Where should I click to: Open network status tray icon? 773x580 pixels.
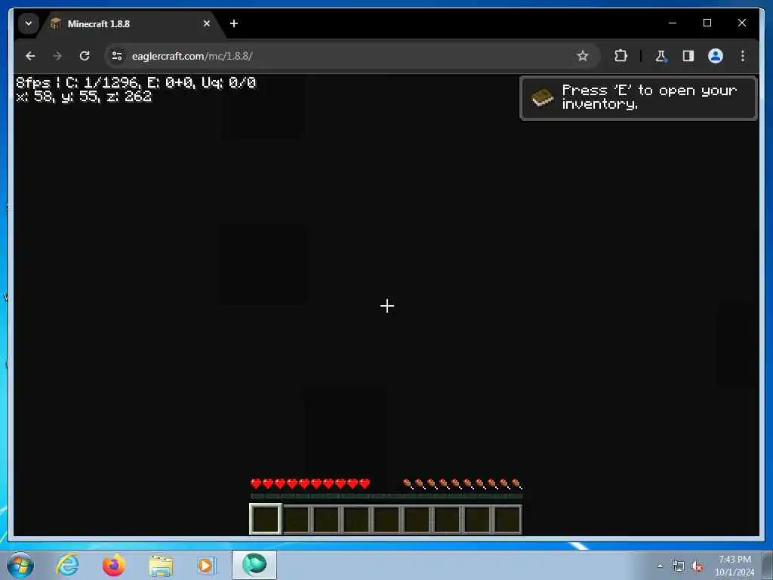pos(679,566)
